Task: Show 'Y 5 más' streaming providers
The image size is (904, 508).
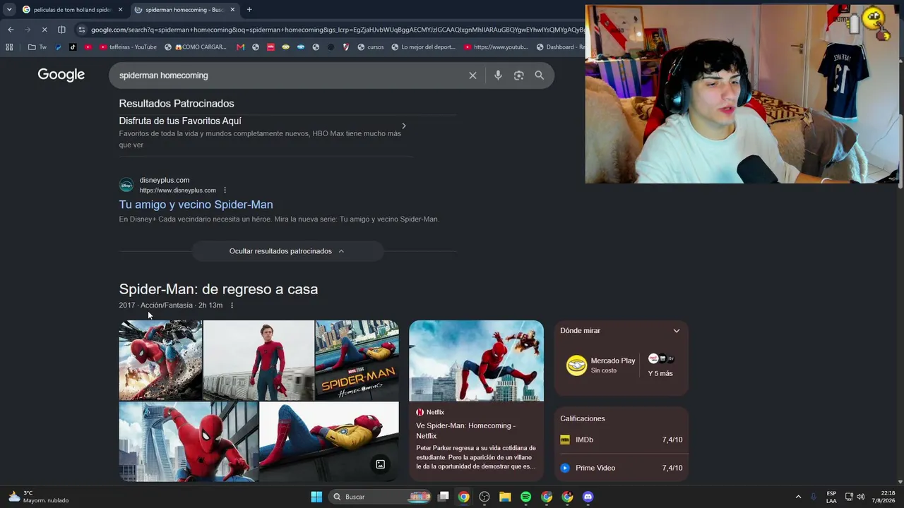Action: pyautogui.click(x=660, y=365)
